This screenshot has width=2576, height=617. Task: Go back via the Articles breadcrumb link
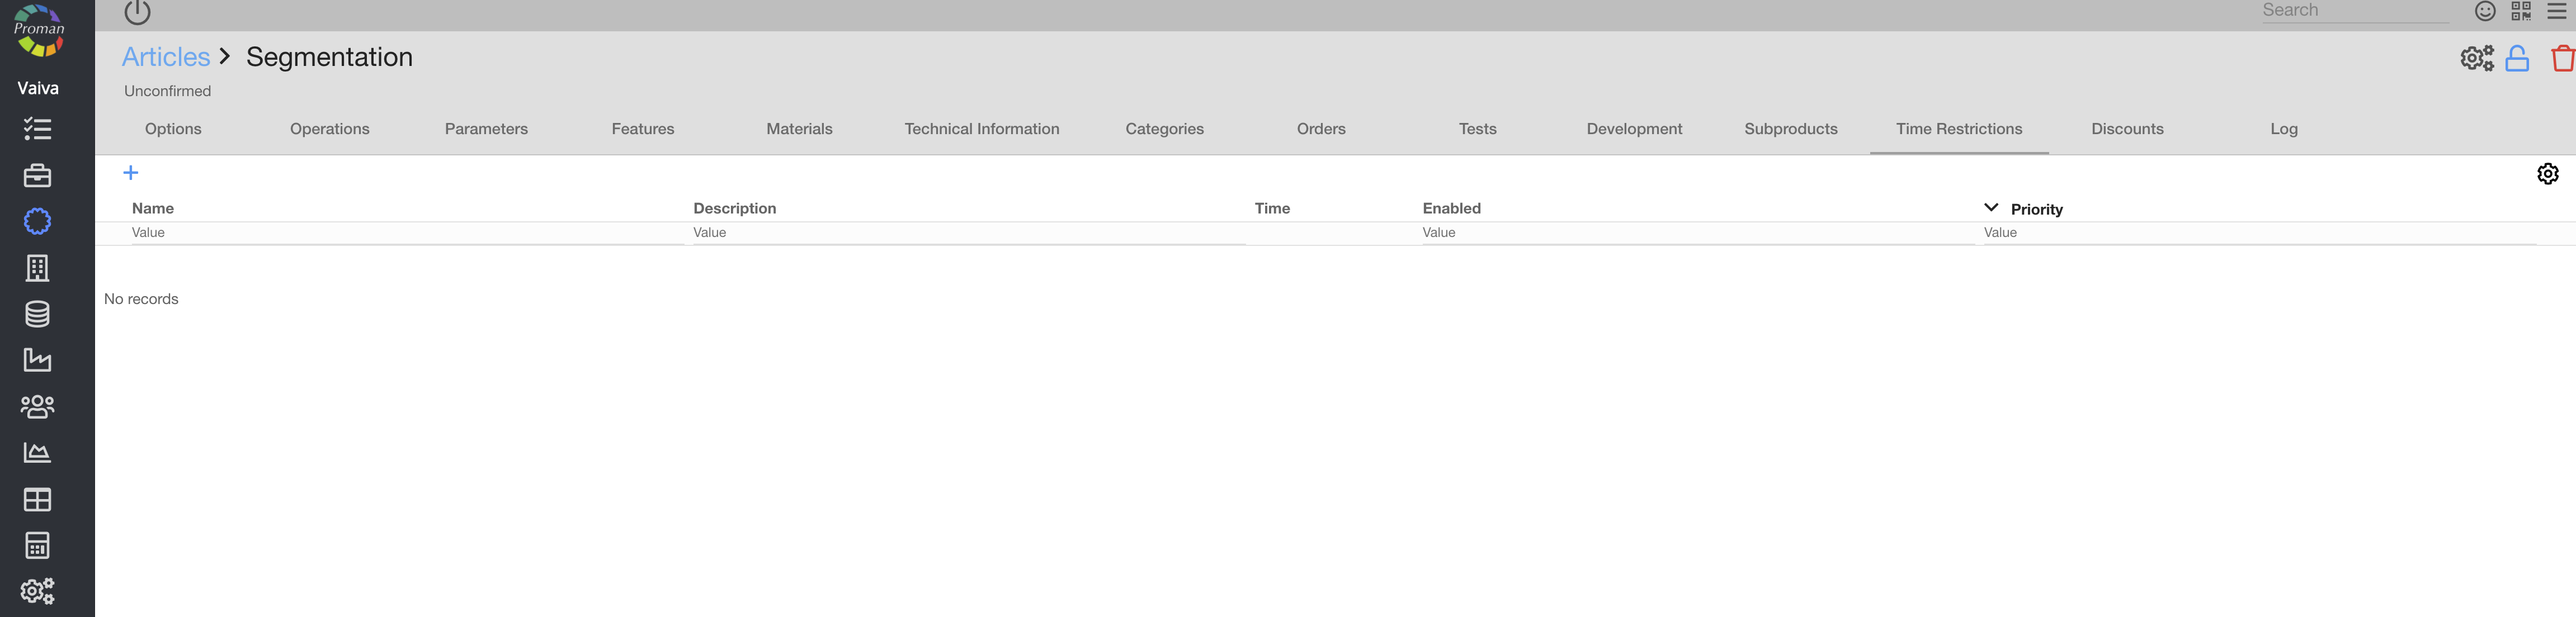click(166, 57)
